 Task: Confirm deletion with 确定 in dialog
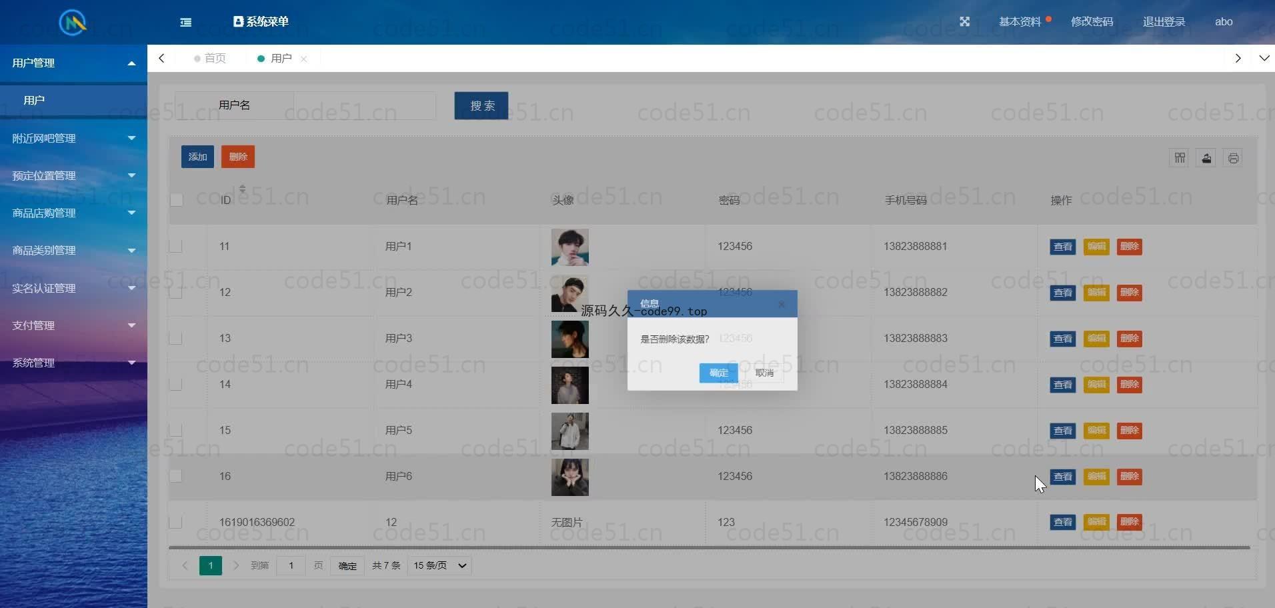[x=718, y=373]
